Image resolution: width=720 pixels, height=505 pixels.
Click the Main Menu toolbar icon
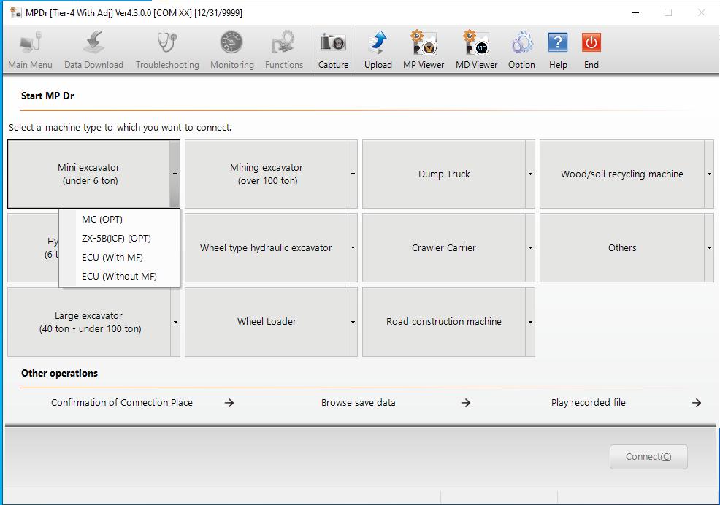click(x=30, y=50)
